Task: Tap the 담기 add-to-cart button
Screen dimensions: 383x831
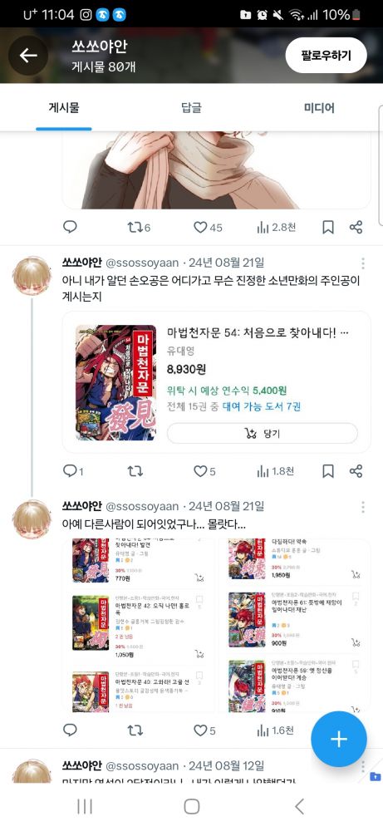Action: pyautogui.click(x=263, y=434)
